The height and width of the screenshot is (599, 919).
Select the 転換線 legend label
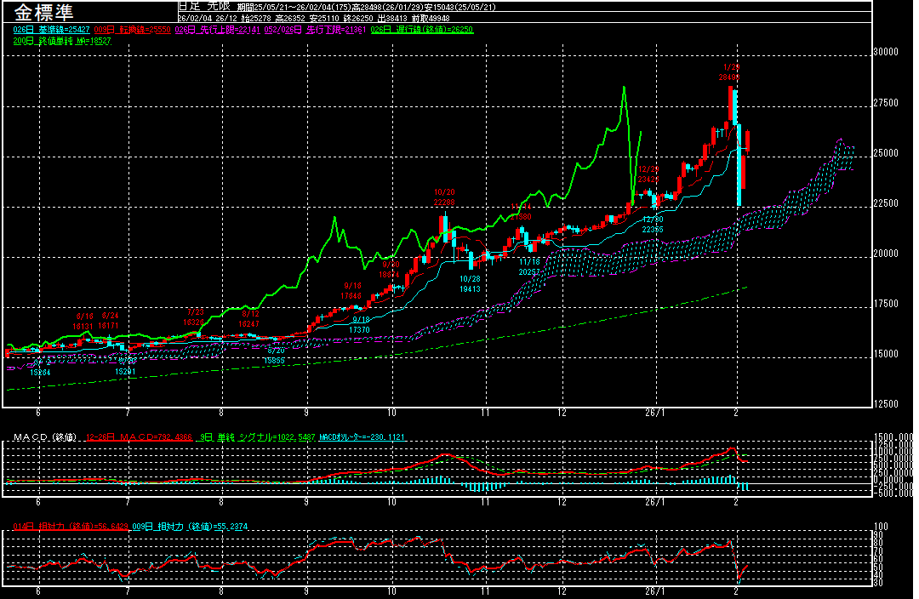(131, 29)
